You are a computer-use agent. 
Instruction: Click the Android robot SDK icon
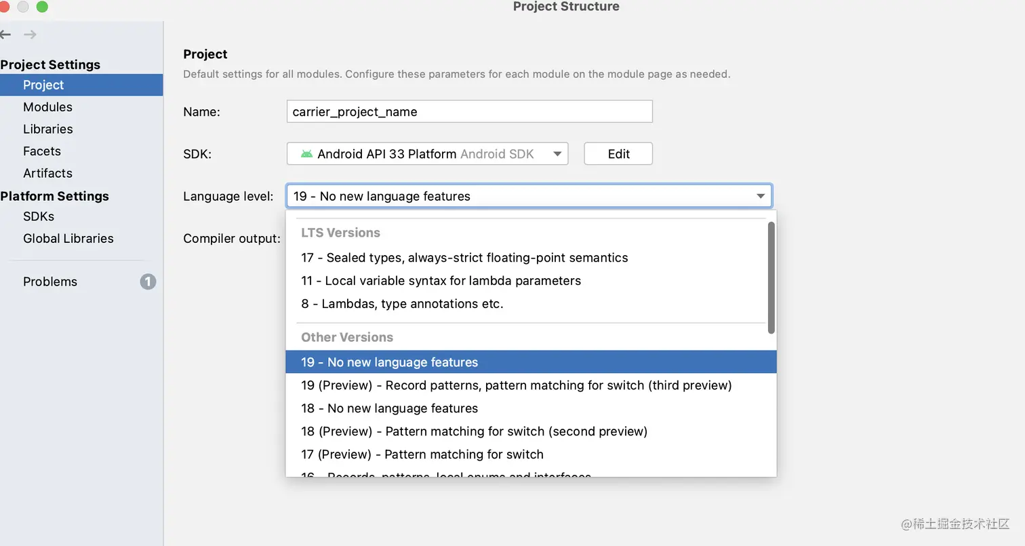click(x=306, y=154)
